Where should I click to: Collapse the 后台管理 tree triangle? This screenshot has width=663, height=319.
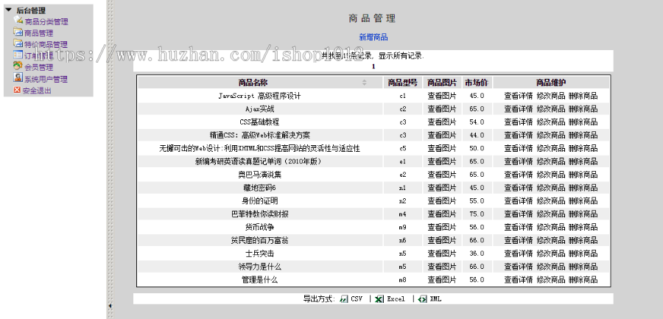coord(8,10)
